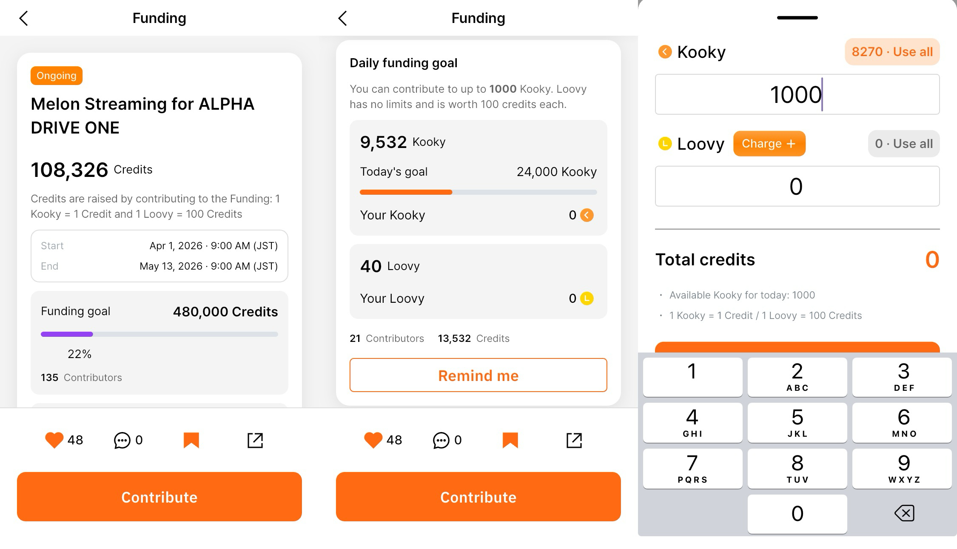Tap the back arrow on left Funding screen
Screen dimensions: 957x549
(x=24, y=18)
